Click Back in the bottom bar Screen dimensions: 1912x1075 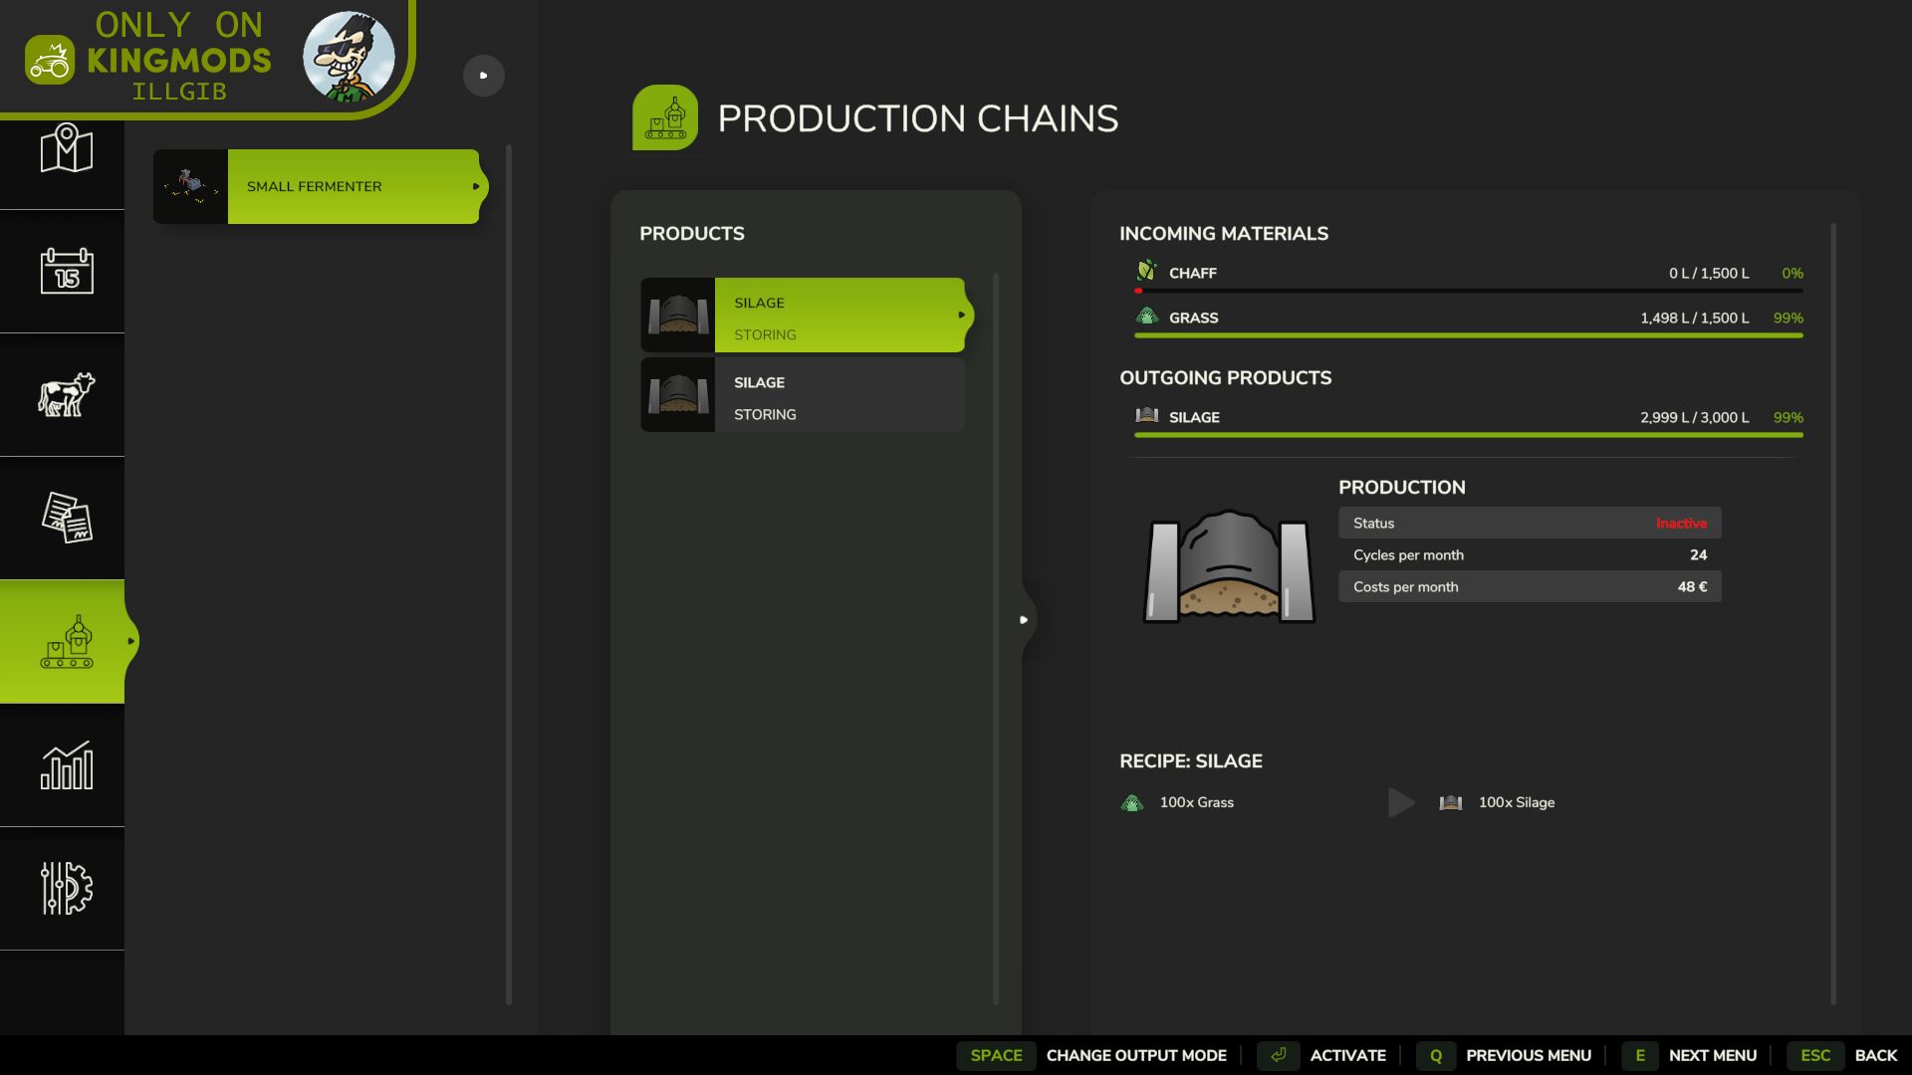click(x=1875, y=1055)
